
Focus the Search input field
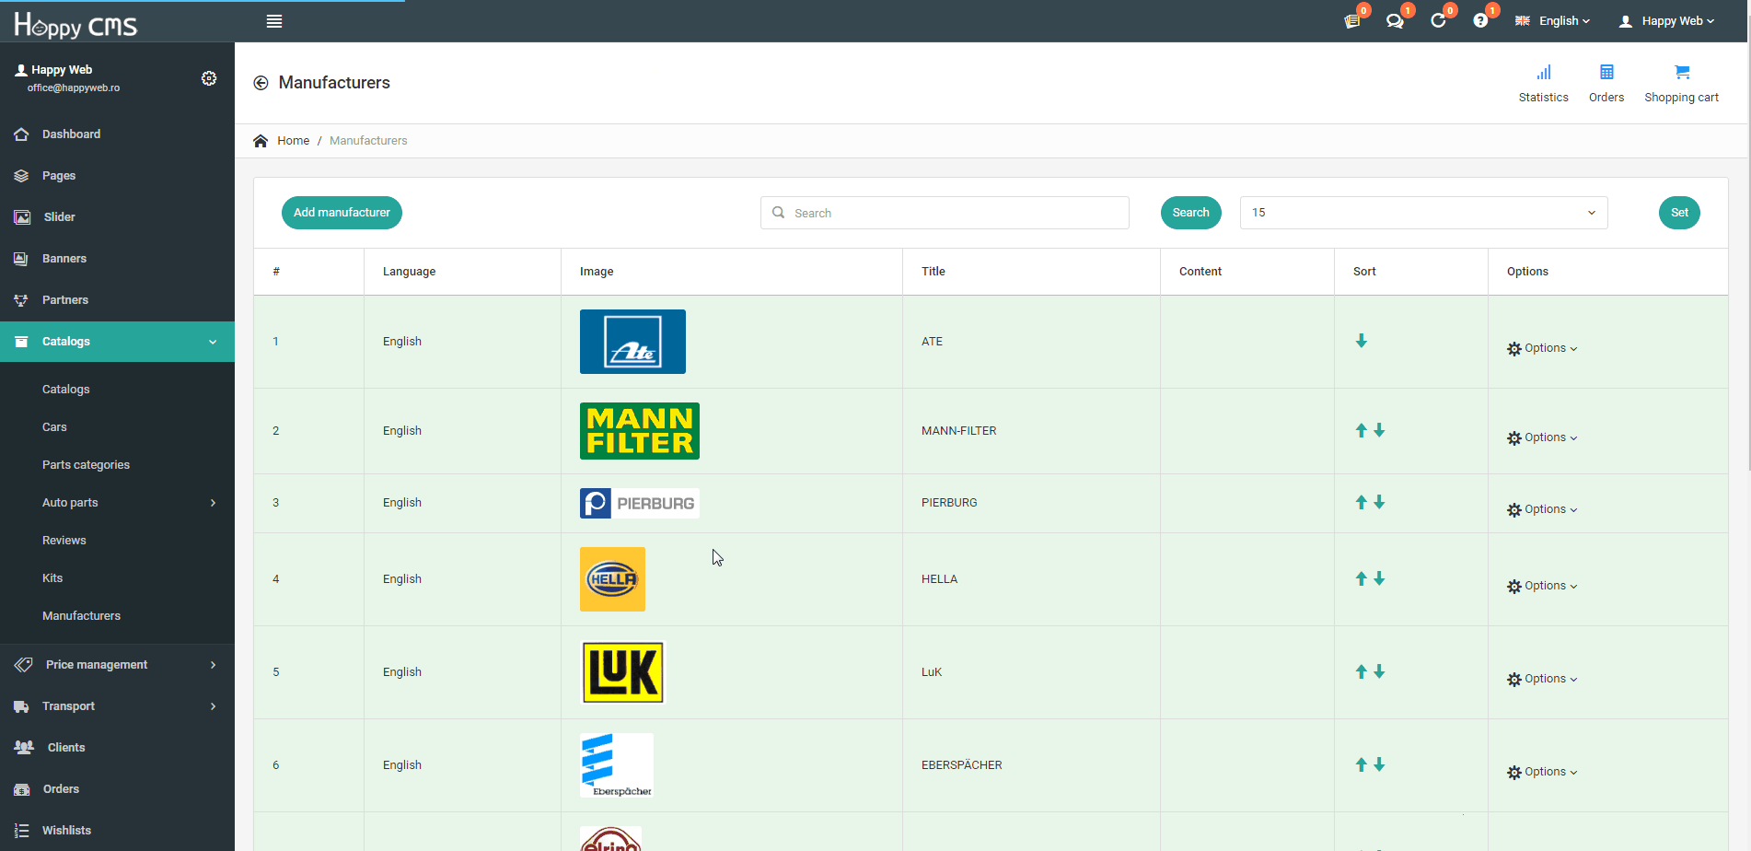(945, 213)
